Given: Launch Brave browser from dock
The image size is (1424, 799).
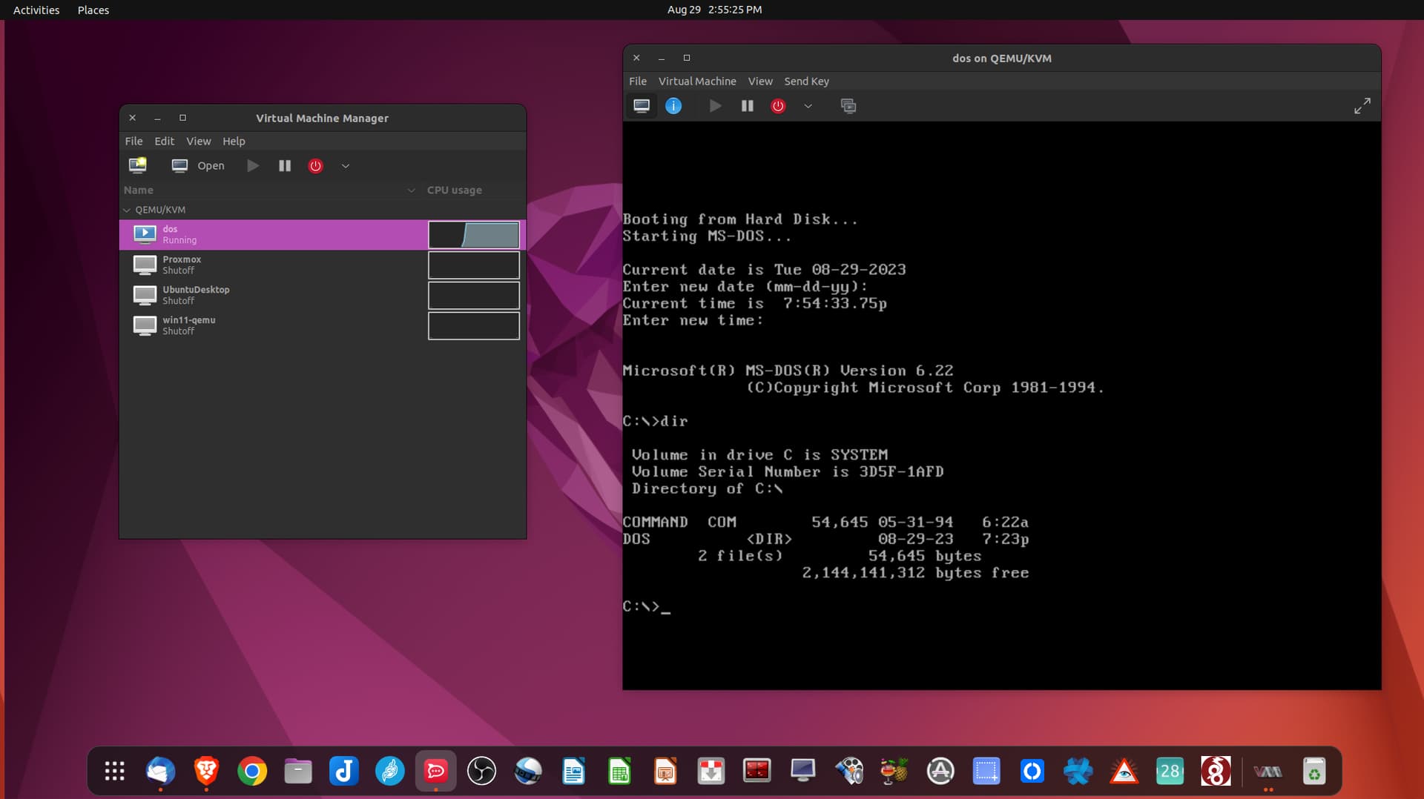Looking at the screenshot, I should (x=206, y=772).
